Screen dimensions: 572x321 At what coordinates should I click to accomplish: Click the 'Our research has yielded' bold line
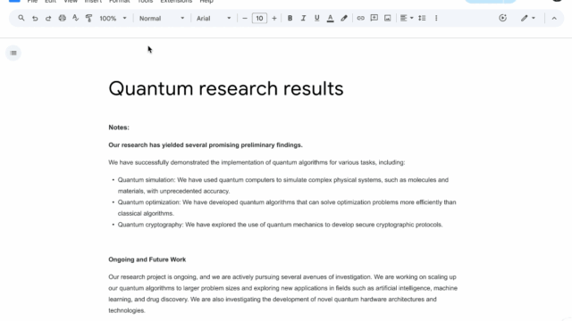point(206,144)
